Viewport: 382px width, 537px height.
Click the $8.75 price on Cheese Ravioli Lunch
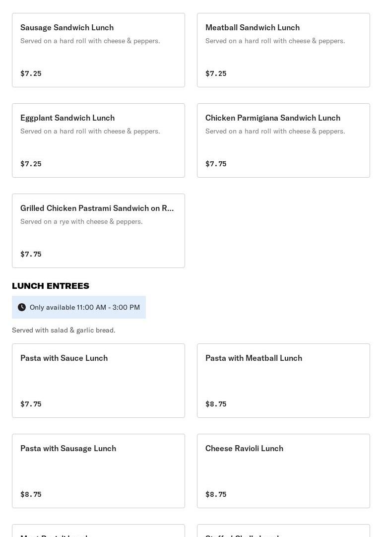[x=216, y=494]
